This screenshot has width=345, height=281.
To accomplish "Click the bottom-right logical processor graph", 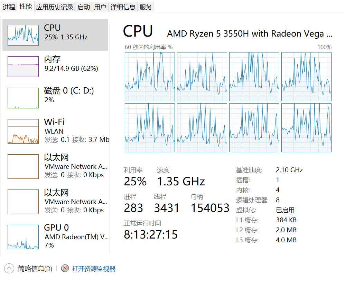I will 306,127.
